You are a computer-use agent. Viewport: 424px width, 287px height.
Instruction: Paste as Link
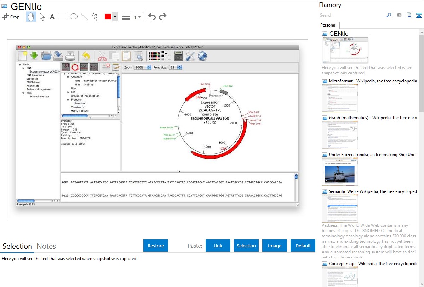coord(218,246)
